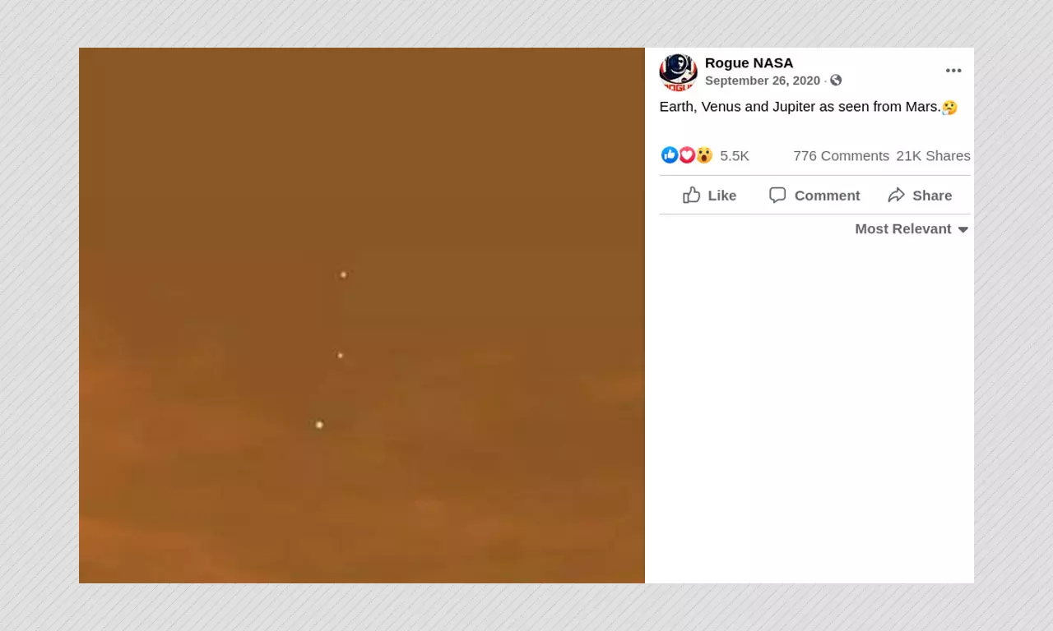Click the share arrow icon
The image size is (1053, 631).
coord(897,195)
